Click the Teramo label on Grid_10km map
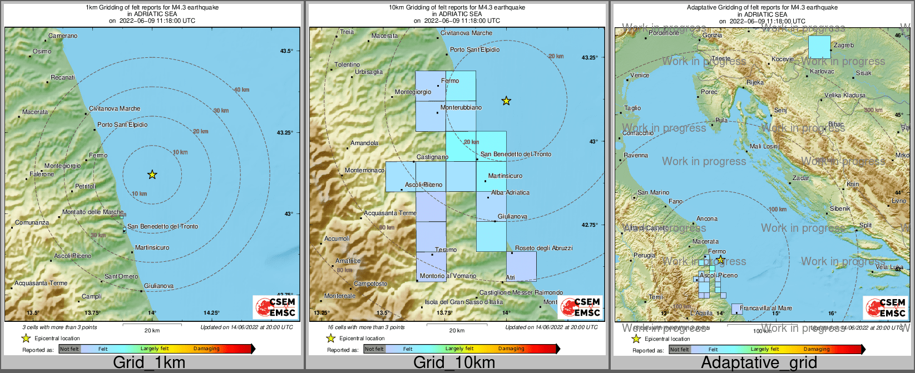This screenshot has width=915, height=373. 446,250
